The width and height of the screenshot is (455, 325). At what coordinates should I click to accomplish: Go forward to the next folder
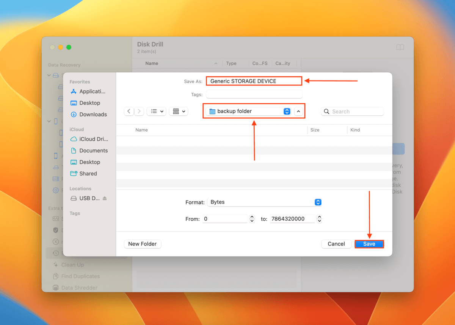(139, 111)
